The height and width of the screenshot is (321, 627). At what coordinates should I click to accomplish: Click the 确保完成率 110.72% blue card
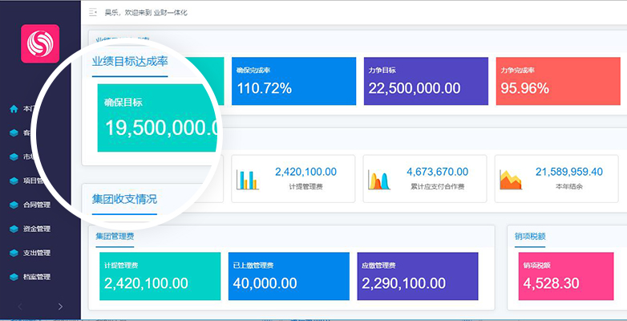pyautogui.click(x=294, y=81)
